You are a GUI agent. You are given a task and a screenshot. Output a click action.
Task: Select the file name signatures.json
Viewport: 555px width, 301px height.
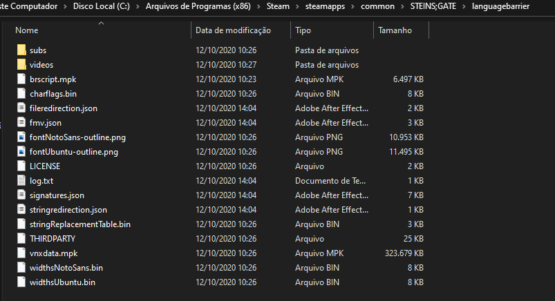[57, 195]
